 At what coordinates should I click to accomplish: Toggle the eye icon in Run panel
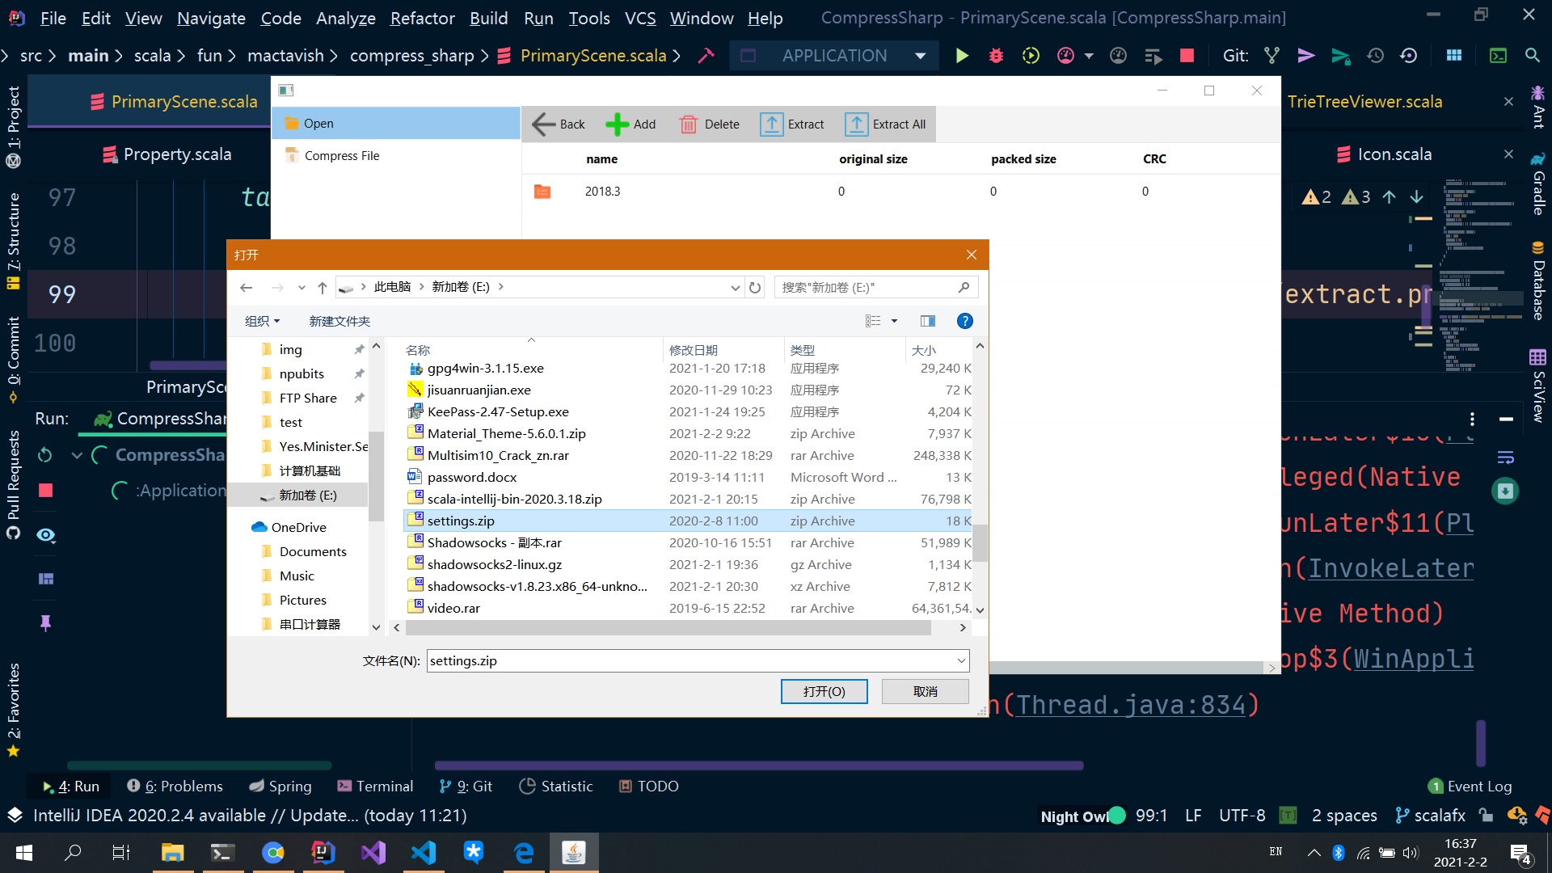pos(46,535)
